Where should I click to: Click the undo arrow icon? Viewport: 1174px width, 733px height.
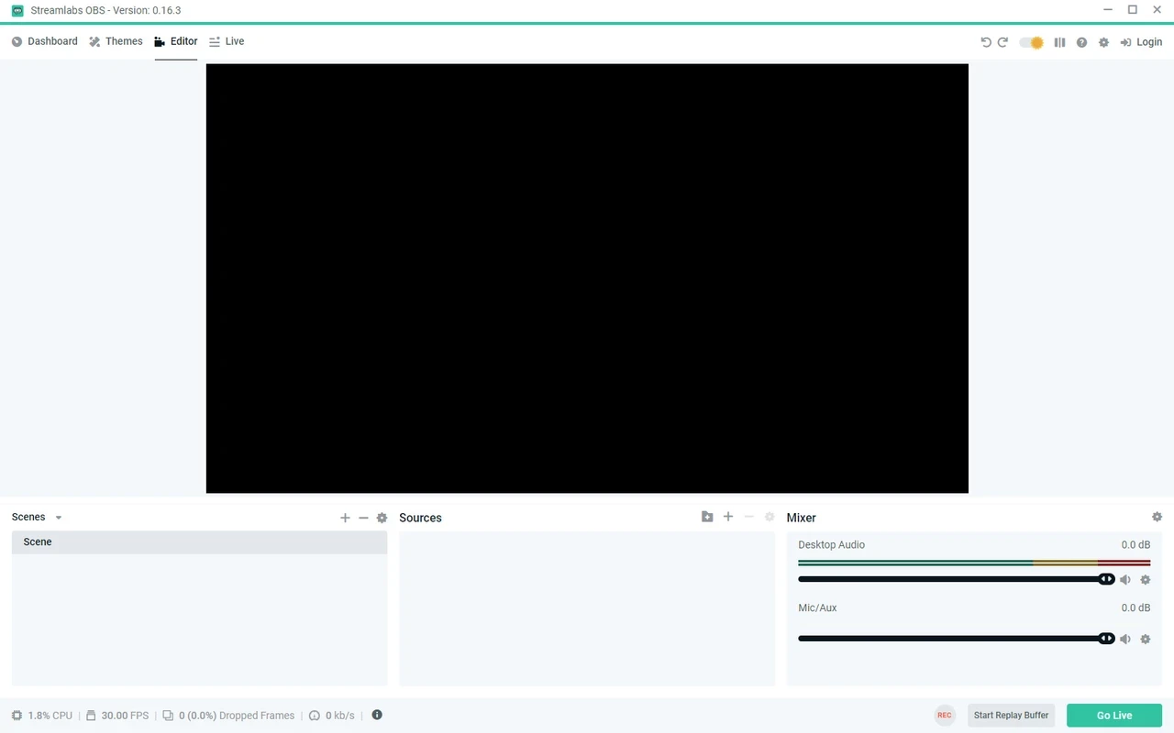pyautogui.click(x=986, y=42)
